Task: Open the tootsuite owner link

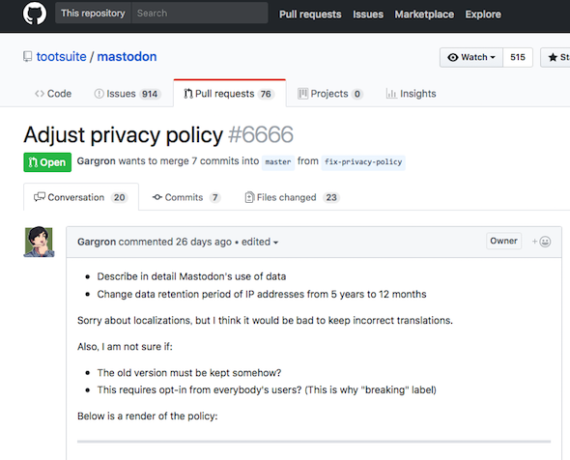Action: [x=62, y=57]
